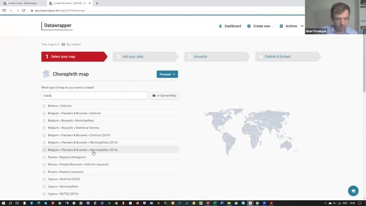The width and height of the screenshot is (366, 206).
Task: Click the ENG language indicator
Action: pos(345,203)
